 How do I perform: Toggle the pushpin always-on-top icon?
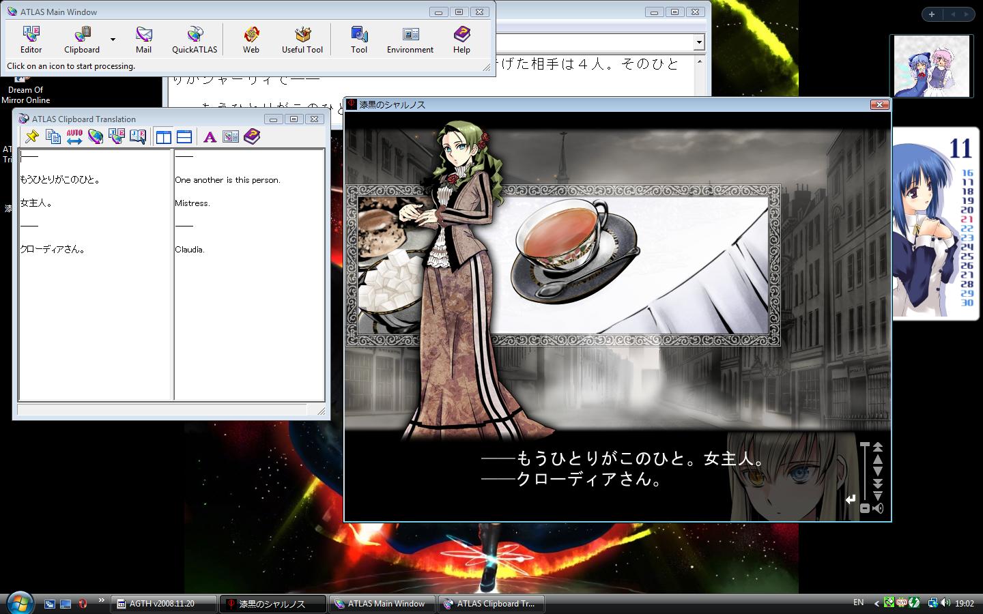tap(31, 136)
